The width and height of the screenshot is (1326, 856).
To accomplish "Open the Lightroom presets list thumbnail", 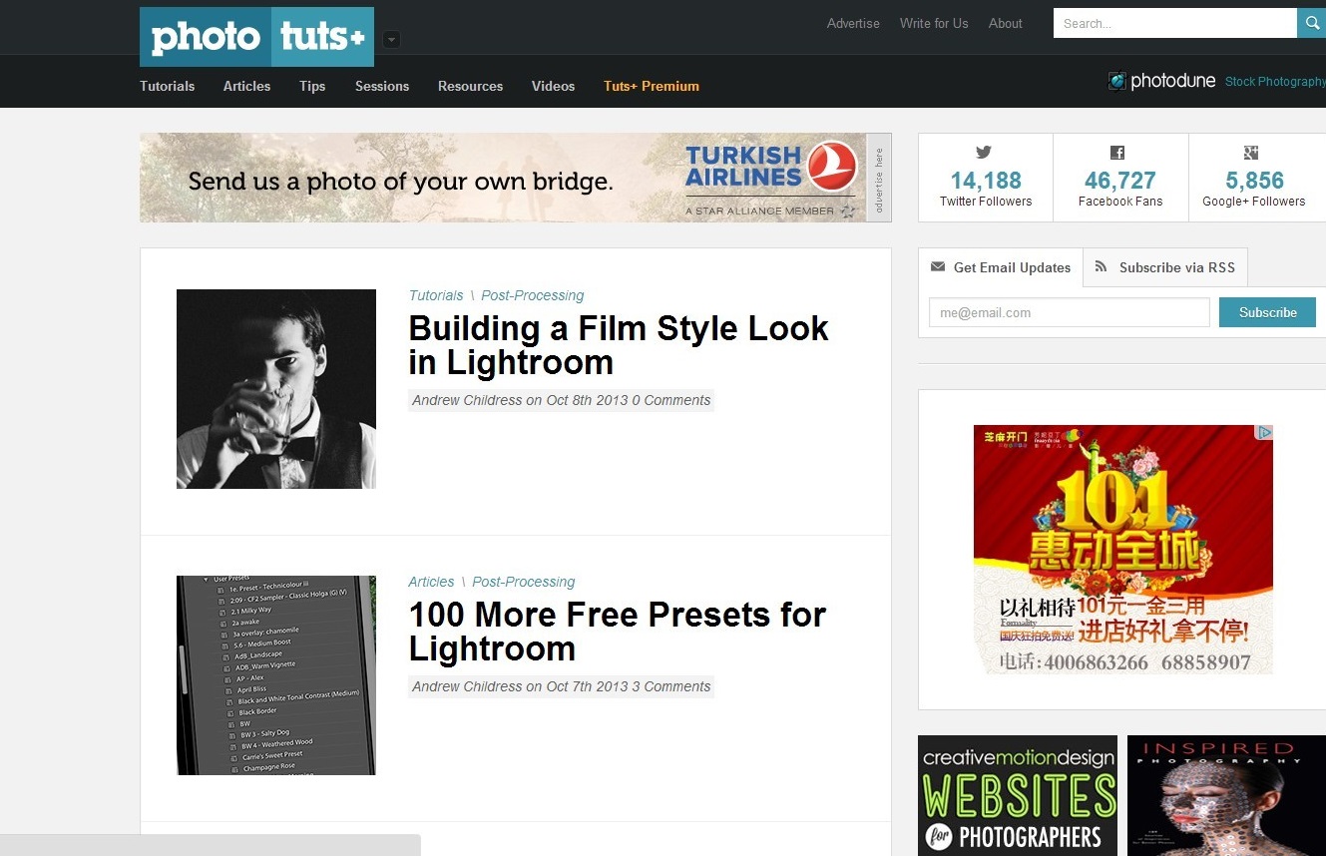I will point(276,675).
